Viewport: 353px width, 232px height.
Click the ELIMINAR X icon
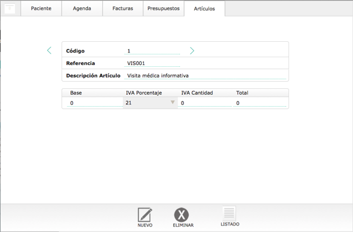point(182,215)
